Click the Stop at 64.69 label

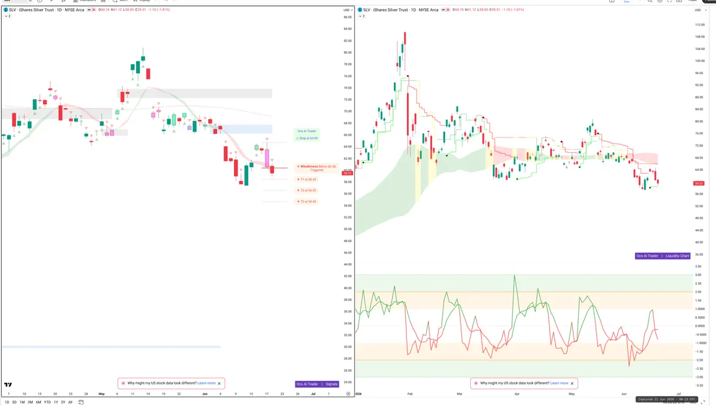tap(307, 138)
